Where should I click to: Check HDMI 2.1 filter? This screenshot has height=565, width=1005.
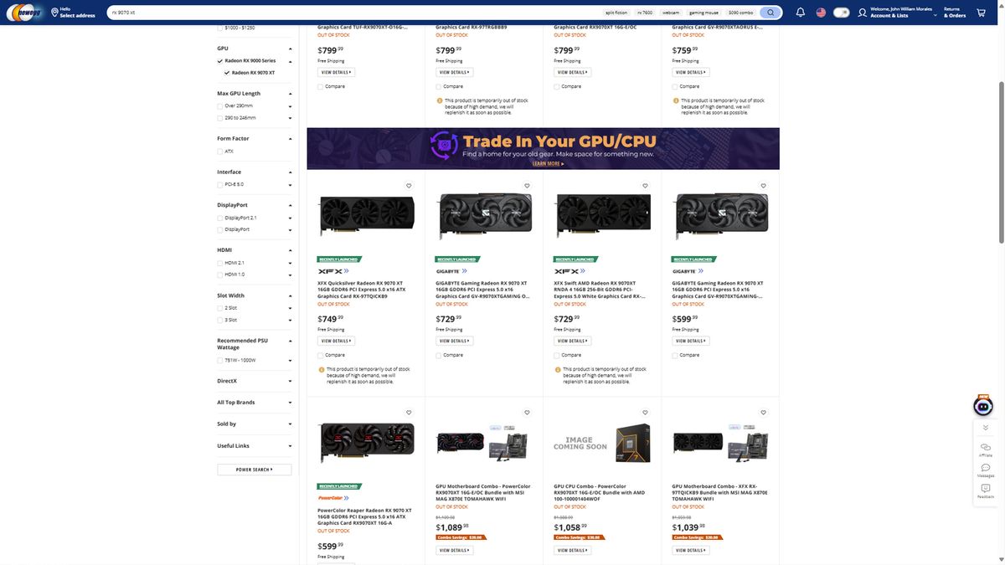coord(220,263)
